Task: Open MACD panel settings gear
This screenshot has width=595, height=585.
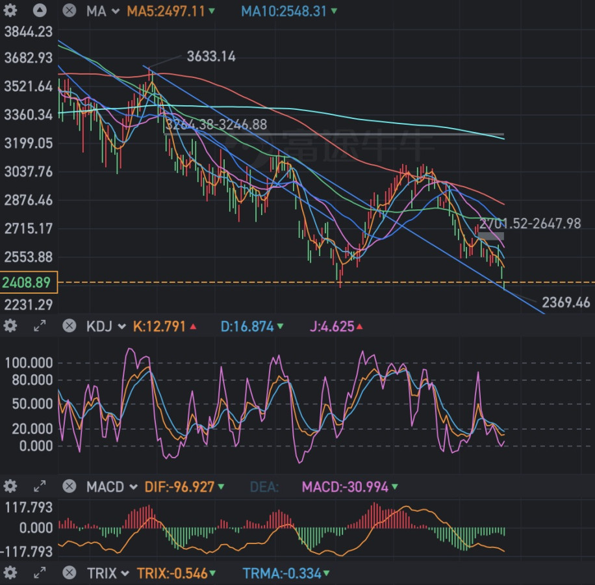Action: click(10, 486)
